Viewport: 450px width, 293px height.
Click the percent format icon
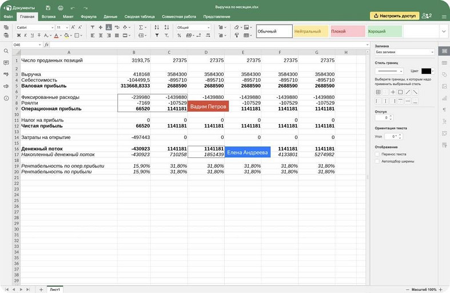pos(179,35)
